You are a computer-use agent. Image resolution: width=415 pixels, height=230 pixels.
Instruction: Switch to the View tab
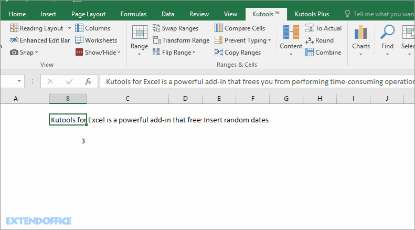(230, 14)
